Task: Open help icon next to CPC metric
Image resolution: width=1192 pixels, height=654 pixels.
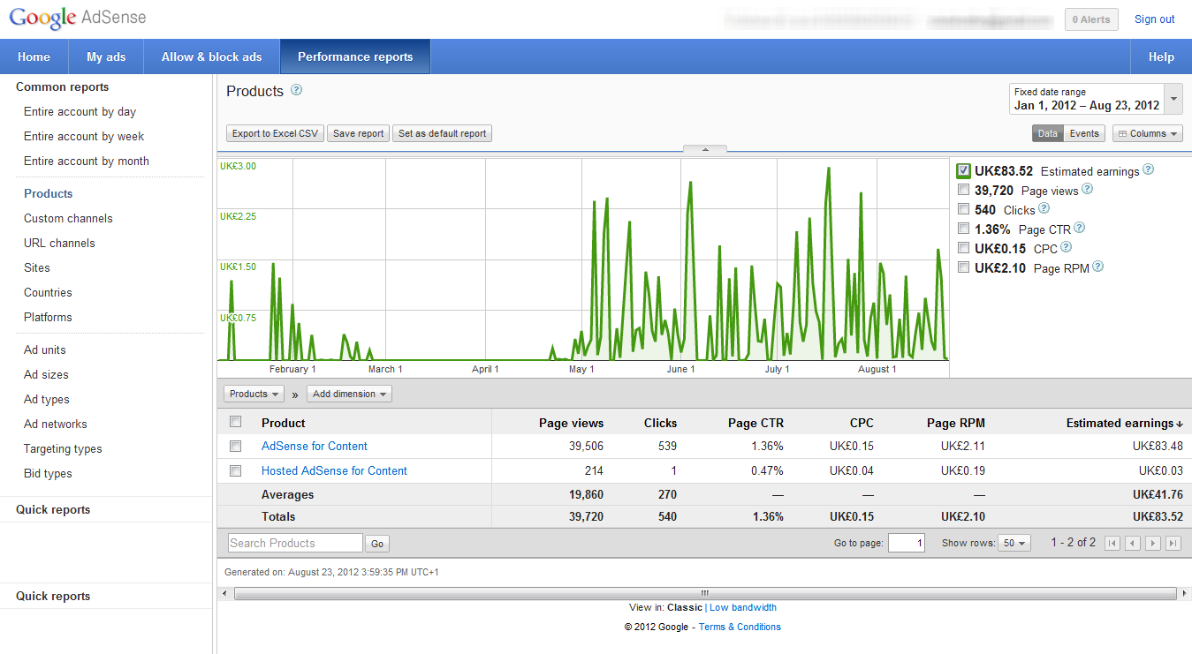Action: tap(1066, 247)
